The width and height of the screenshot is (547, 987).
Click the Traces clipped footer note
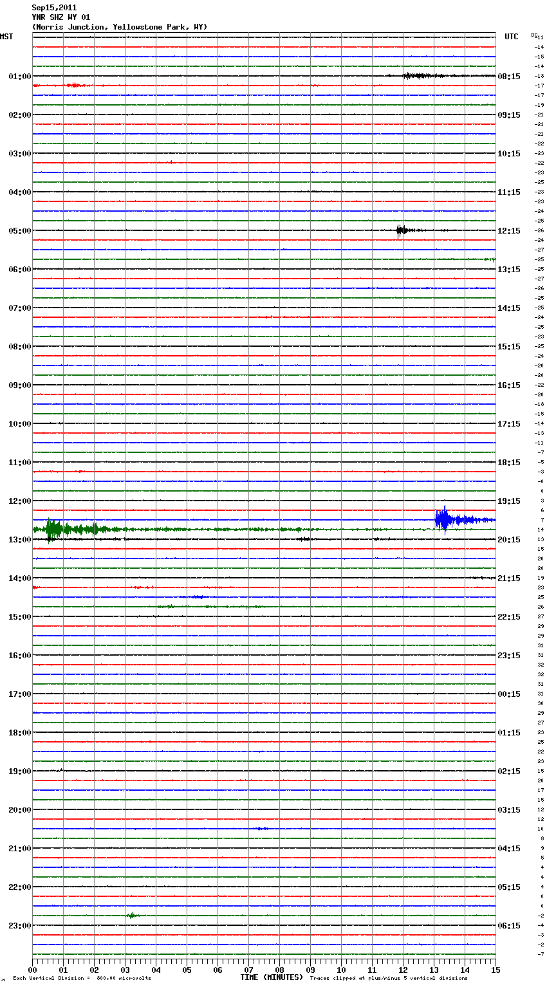coord(389,979)
